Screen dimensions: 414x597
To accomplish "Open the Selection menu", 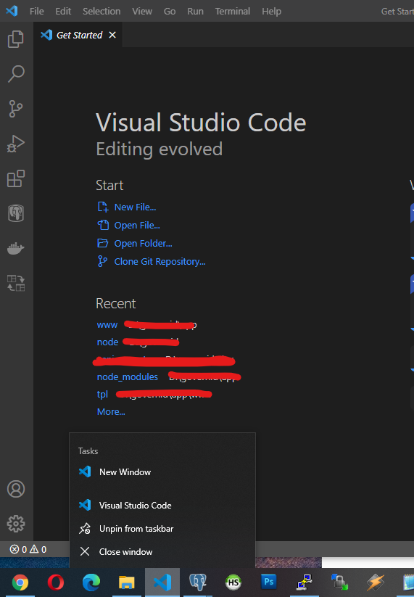I will coord(102,12).
